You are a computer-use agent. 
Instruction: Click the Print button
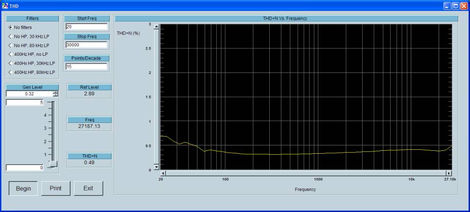point(56,188)
